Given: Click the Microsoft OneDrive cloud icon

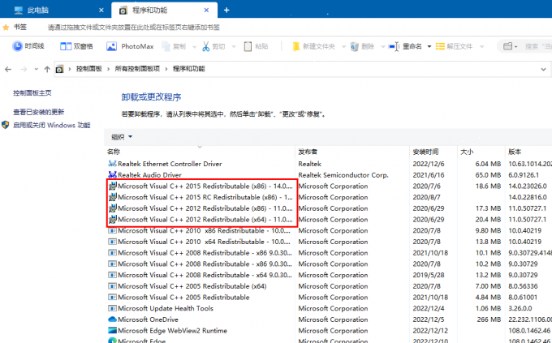Looking at the screenshot, I should click(x=112, y=319).
